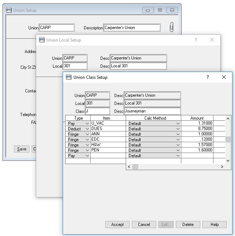Click the EDC item cell

108,140
